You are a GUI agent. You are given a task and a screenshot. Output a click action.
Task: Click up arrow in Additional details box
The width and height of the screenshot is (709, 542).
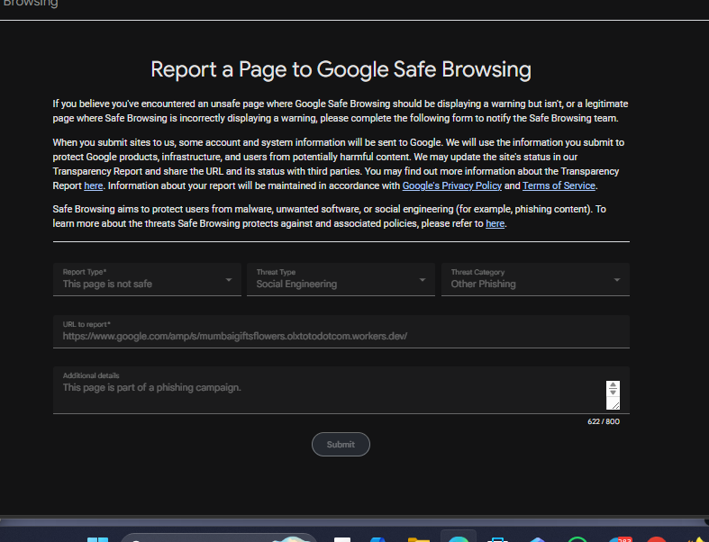click(613, 385)
